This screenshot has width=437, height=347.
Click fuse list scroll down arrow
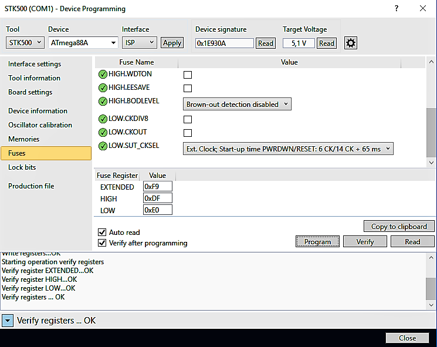coord(431,163)
